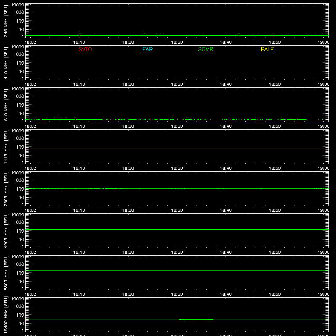
Task: Click the 10 tick on 1415 MHz axis
Action: (x=22, y=155)
